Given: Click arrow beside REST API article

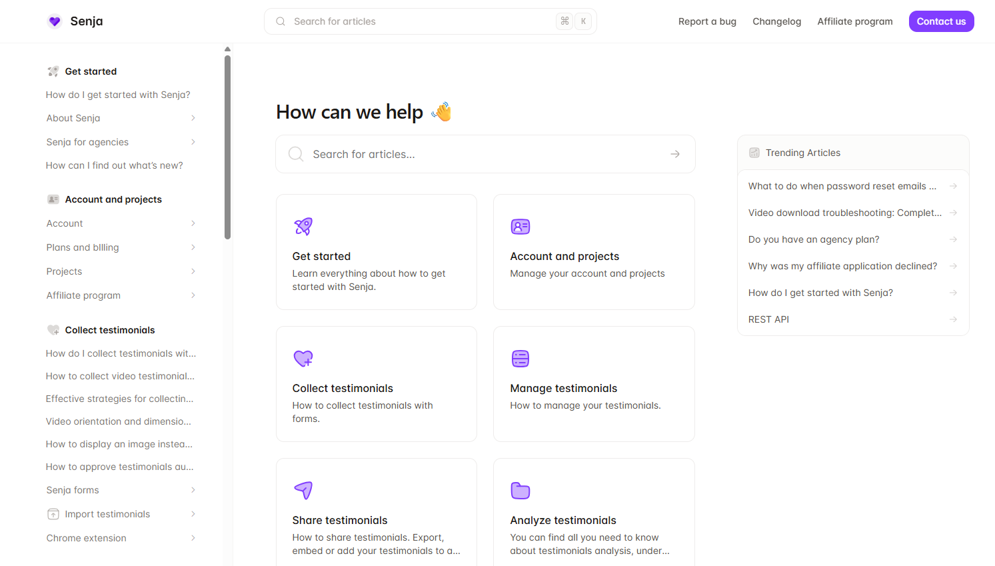Looking at the screenshot, I should (954, 319).
